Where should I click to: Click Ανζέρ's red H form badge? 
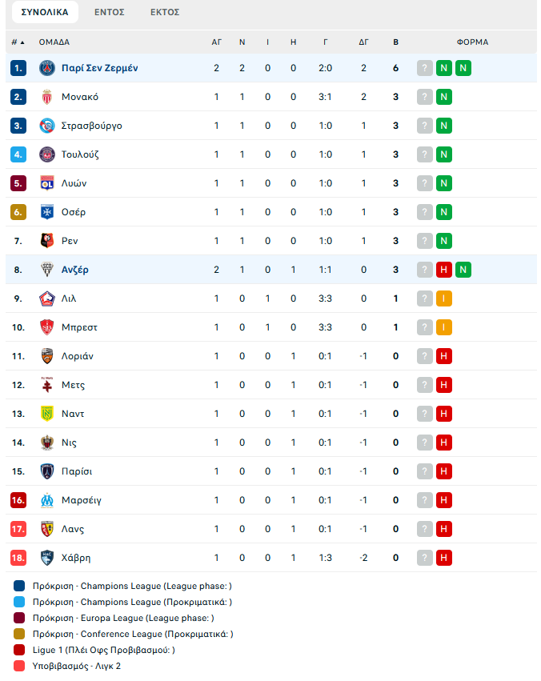pyautogui.click(x=443, y=270)
